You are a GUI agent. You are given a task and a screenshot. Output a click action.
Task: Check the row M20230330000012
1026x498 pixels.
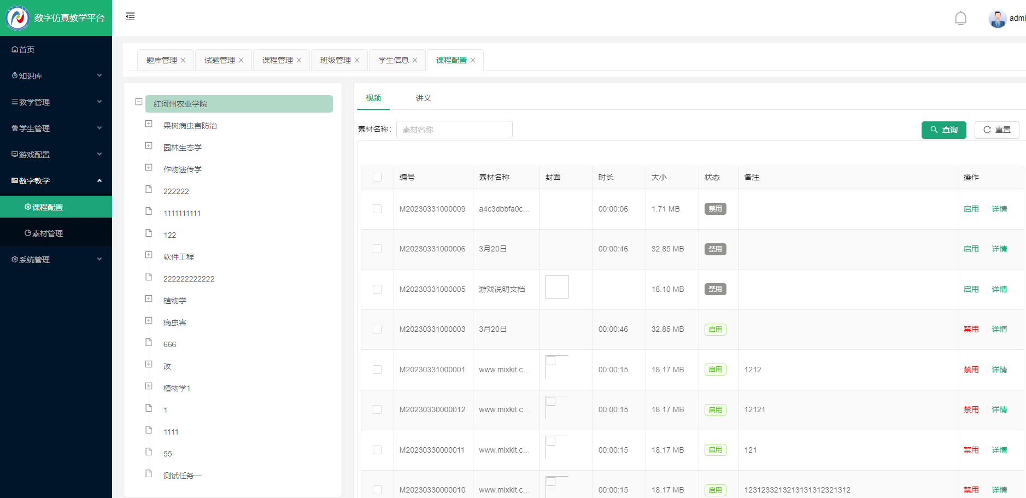click(377, 409)
